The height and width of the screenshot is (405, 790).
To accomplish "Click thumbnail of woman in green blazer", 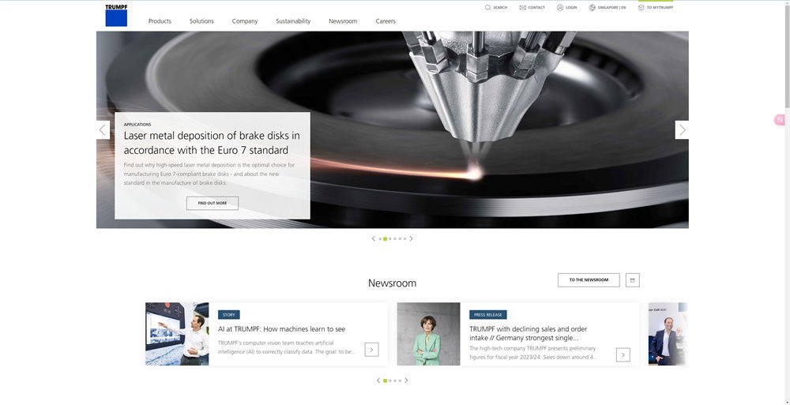I will [x=428, y=334].
